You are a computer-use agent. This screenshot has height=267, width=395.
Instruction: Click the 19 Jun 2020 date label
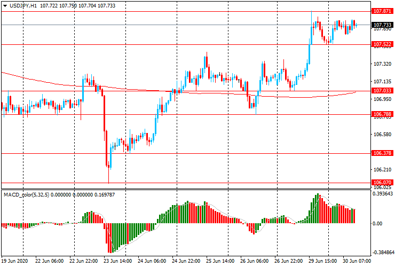click(x=14, y=261)
